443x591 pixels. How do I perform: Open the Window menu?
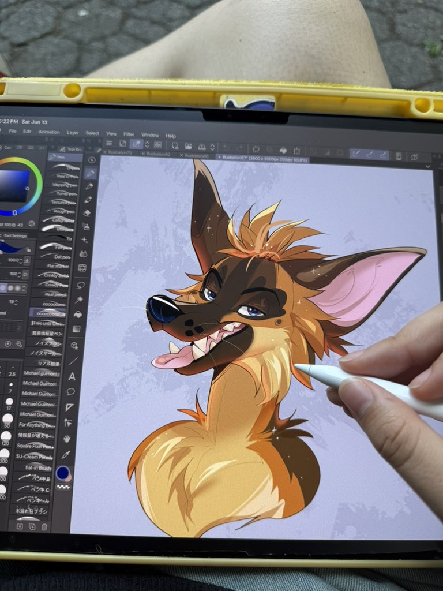click(150, 135)
